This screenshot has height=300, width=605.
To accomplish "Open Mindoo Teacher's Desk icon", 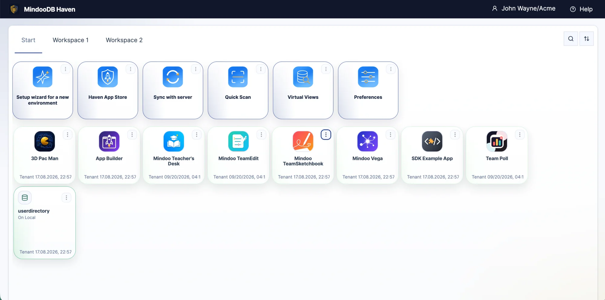I will click(x=174, y=141).
